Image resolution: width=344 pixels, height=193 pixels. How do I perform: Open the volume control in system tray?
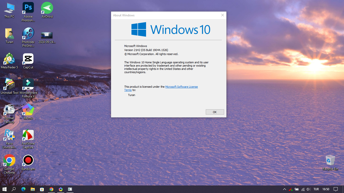(309, 189)
